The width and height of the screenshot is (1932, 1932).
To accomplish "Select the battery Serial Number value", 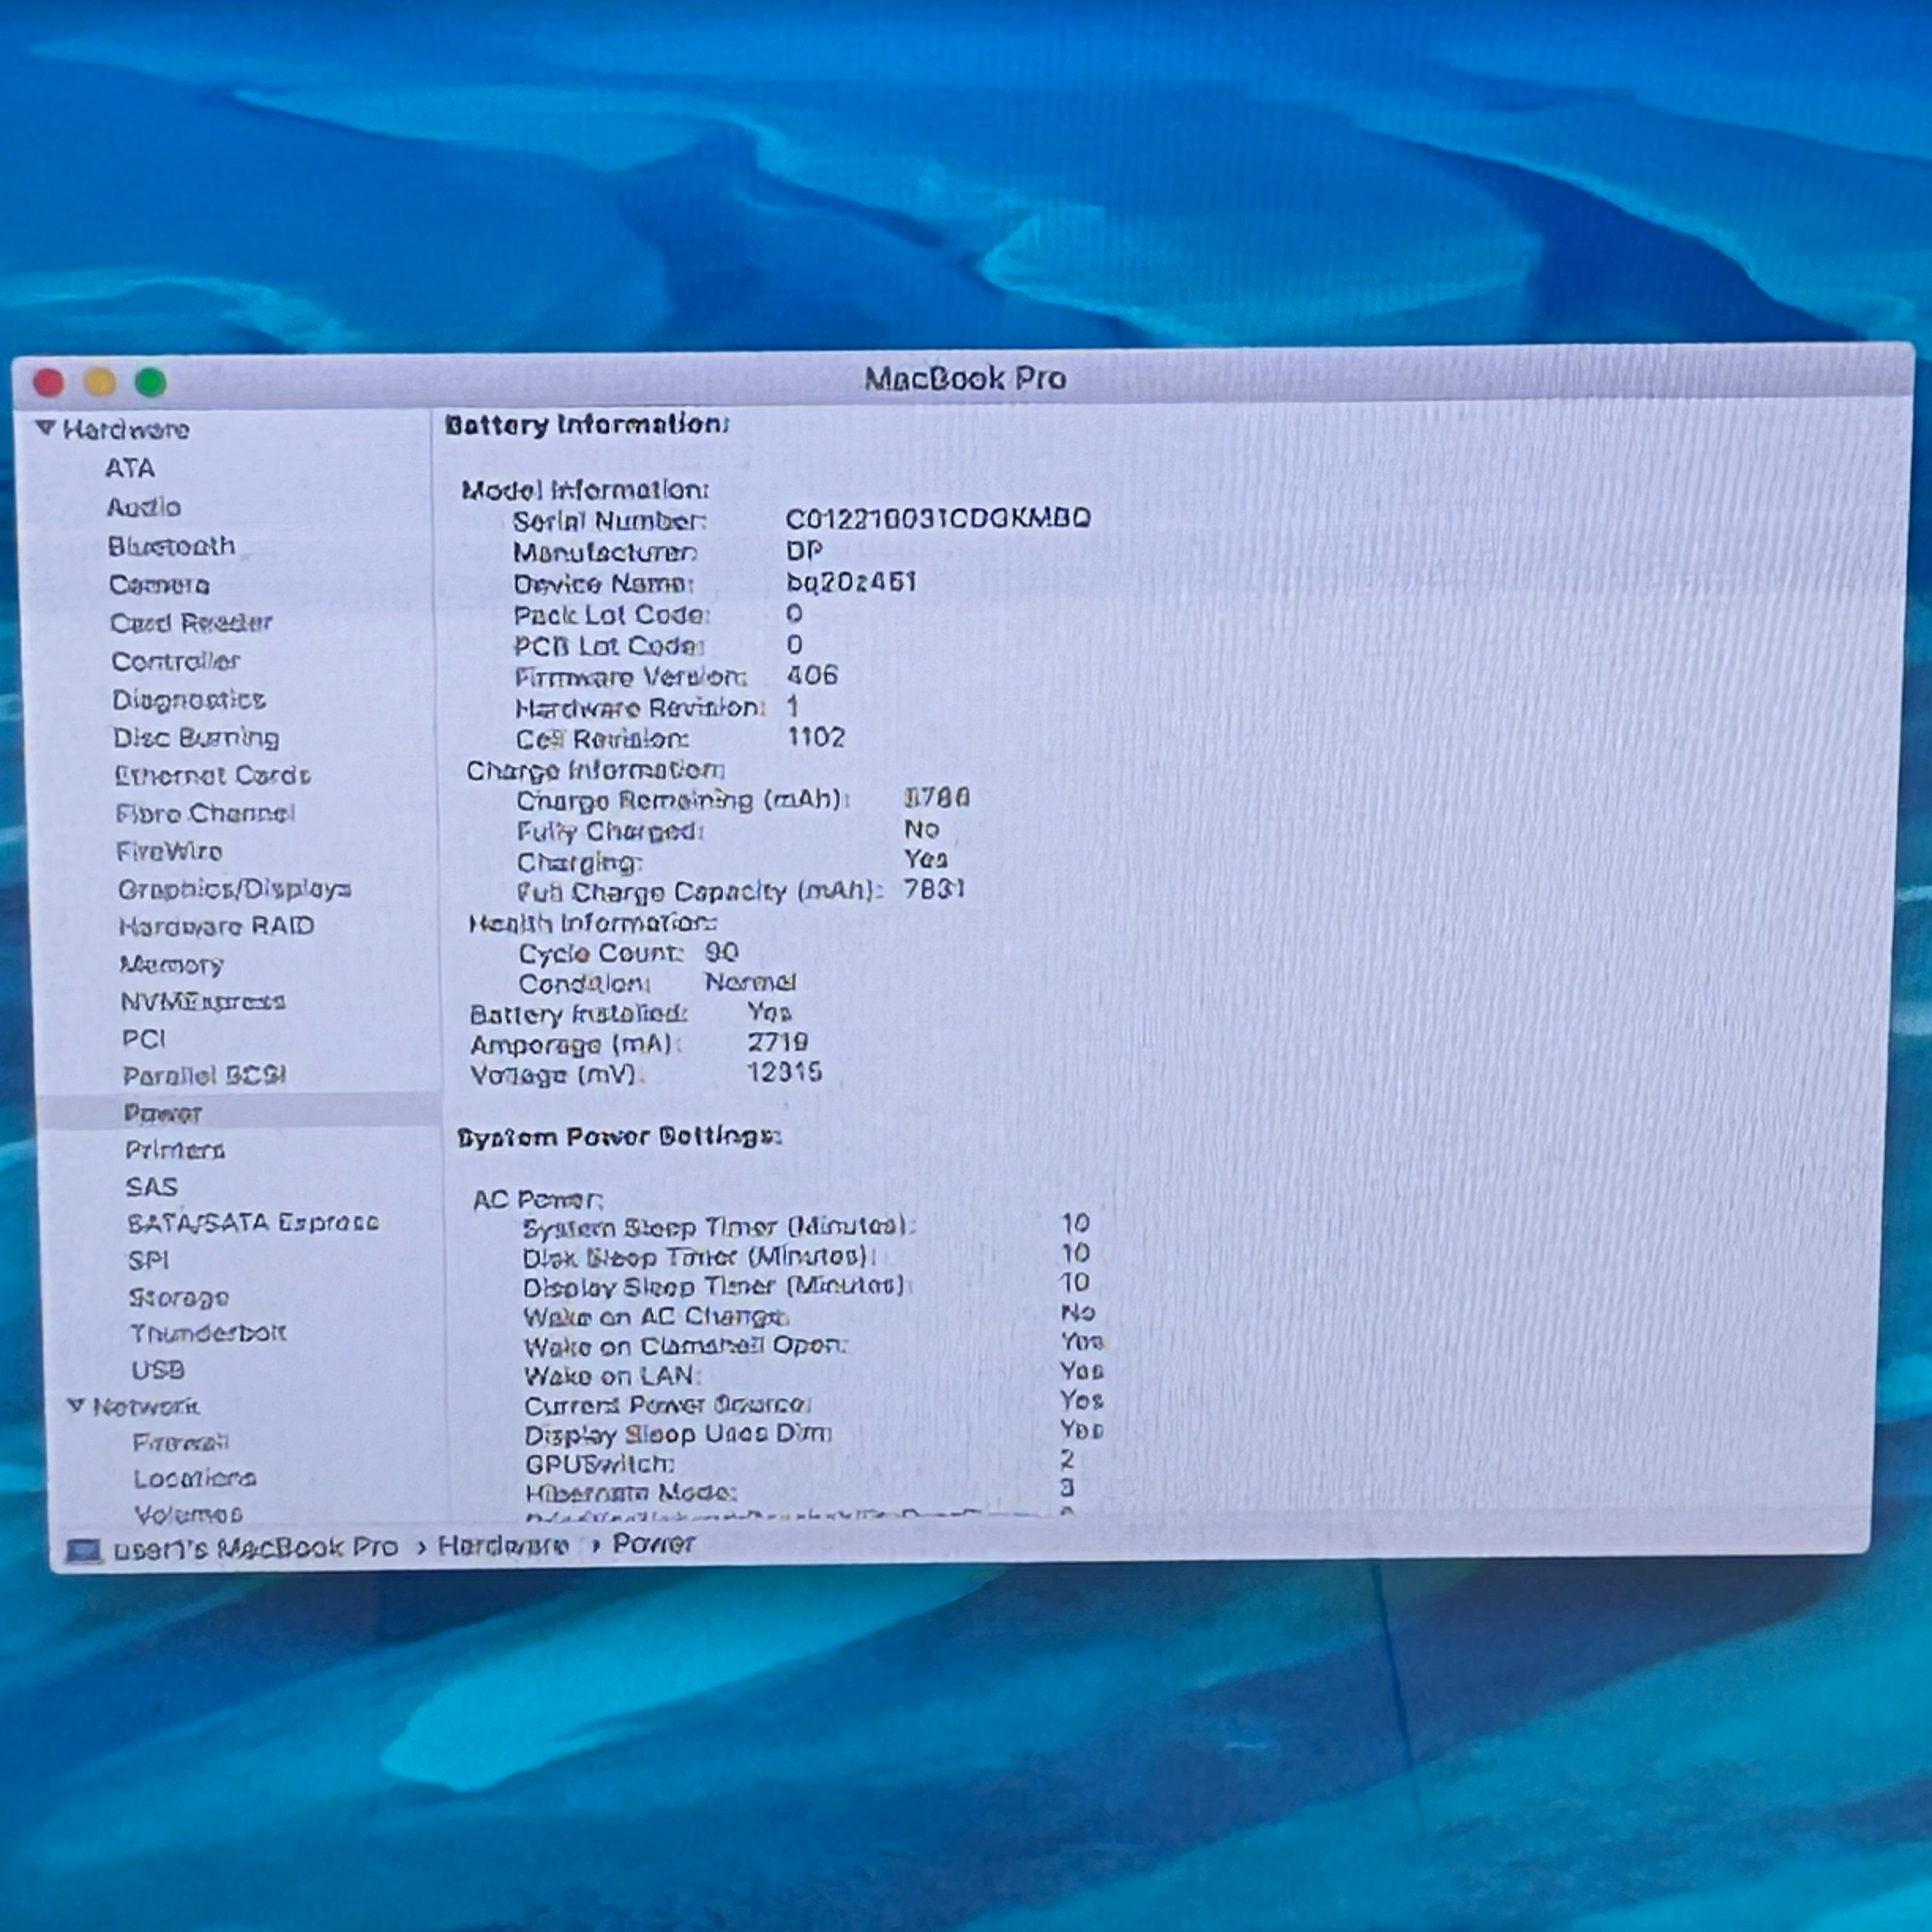I will coord(938,518).
